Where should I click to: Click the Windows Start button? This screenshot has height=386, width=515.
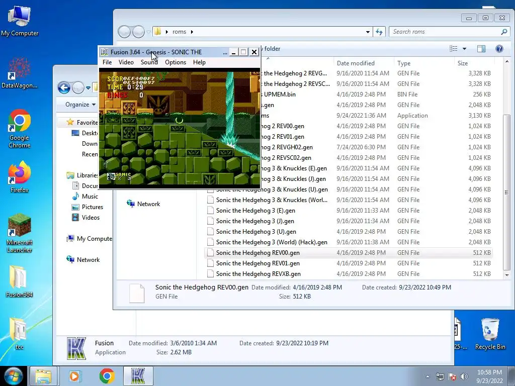tap(13, 376)
